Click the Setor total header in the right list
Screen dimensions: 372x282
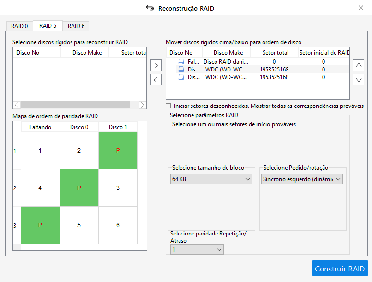point(274,53)
